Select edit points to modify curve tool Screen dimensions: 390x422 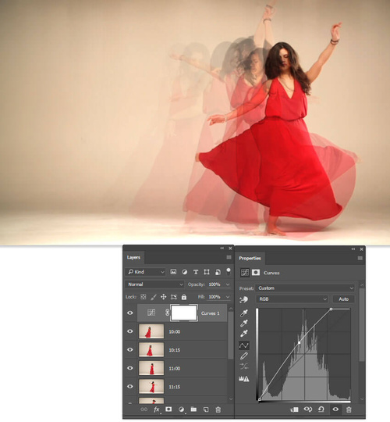coord(243,345)
